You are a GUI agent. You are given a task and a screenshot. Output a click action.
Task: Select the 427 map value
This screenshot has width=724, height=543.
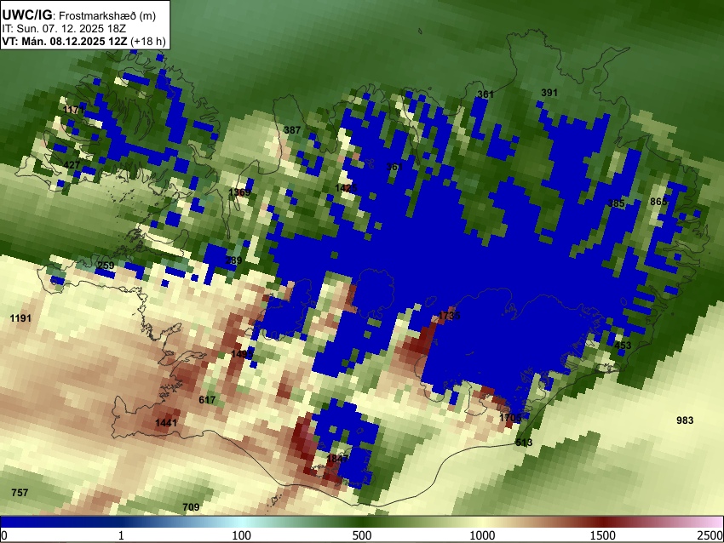pos(72,165)
